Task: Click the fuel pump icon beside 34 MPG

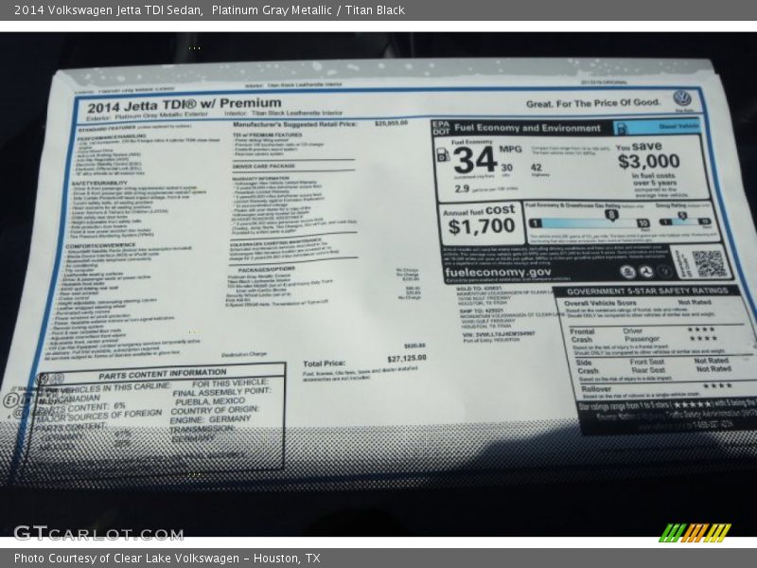Action: coord(443,154)
